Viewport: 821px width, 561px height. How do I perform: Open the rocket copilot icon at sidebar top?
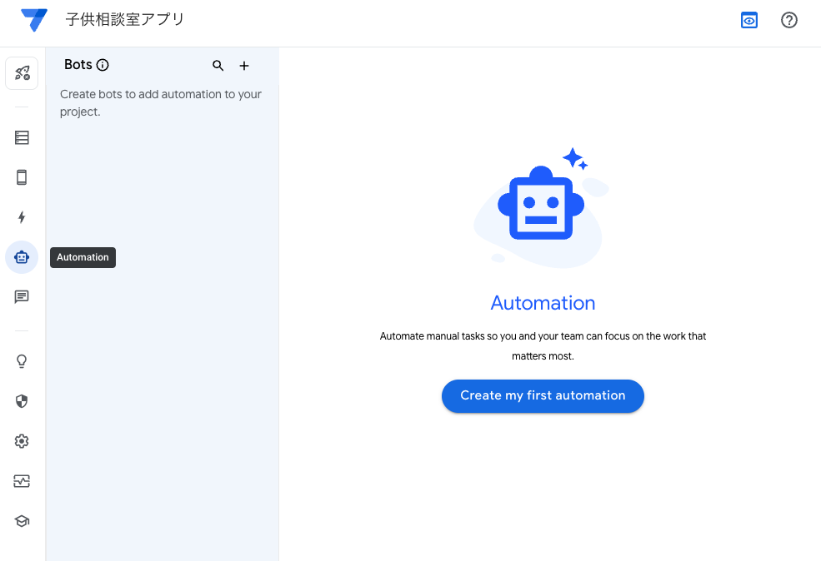(22, 72)
